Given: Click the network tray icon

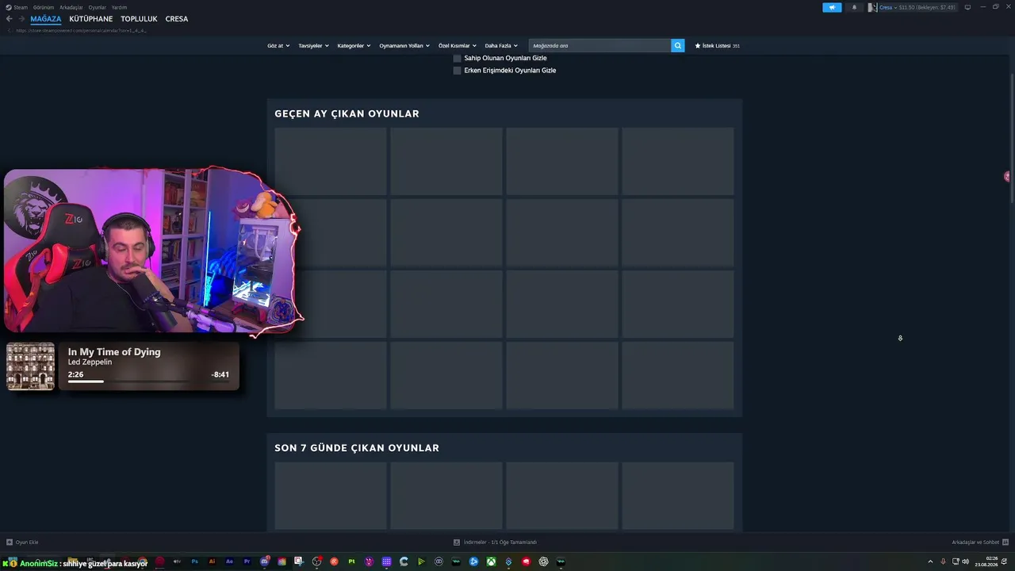Looking at the screenshot, I should (955, 561).
